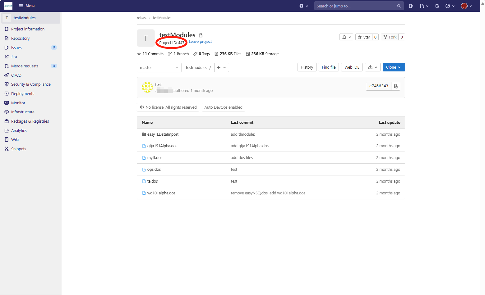Go to Merge requests in sidebar
485x295 pixels.
pos(25,66)
